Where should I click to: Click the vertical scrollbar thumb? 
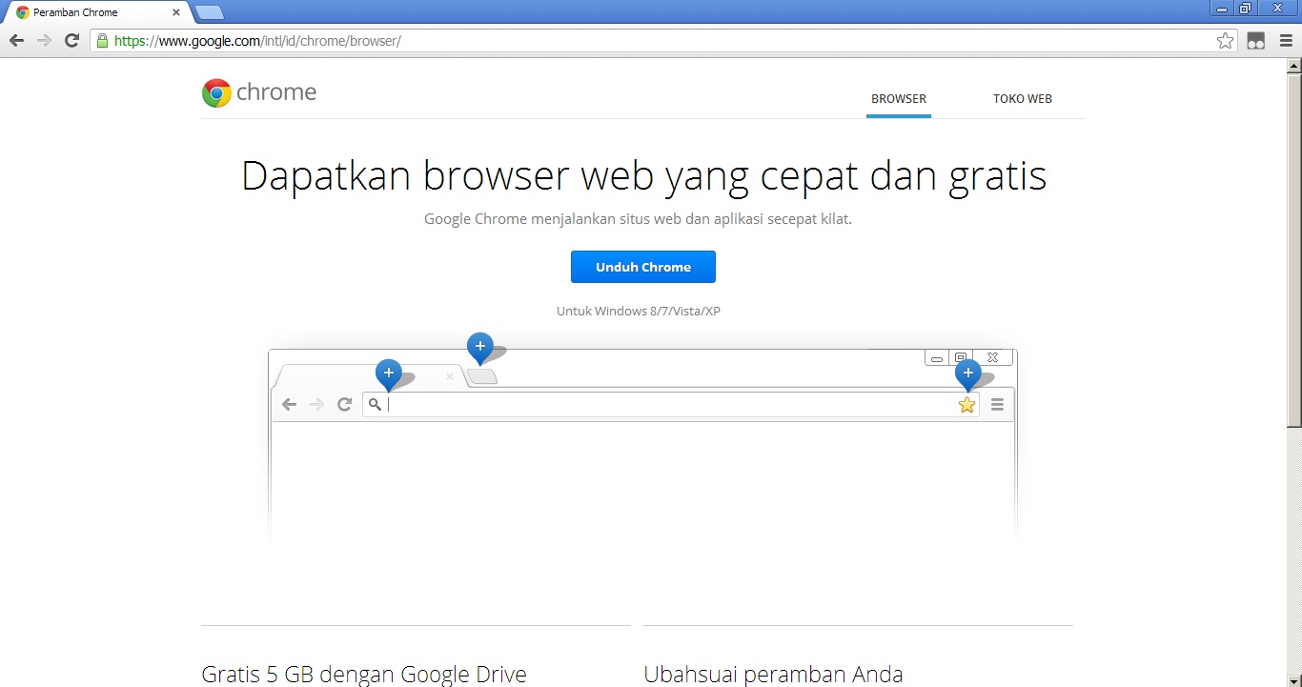[x=1294, y=251]
